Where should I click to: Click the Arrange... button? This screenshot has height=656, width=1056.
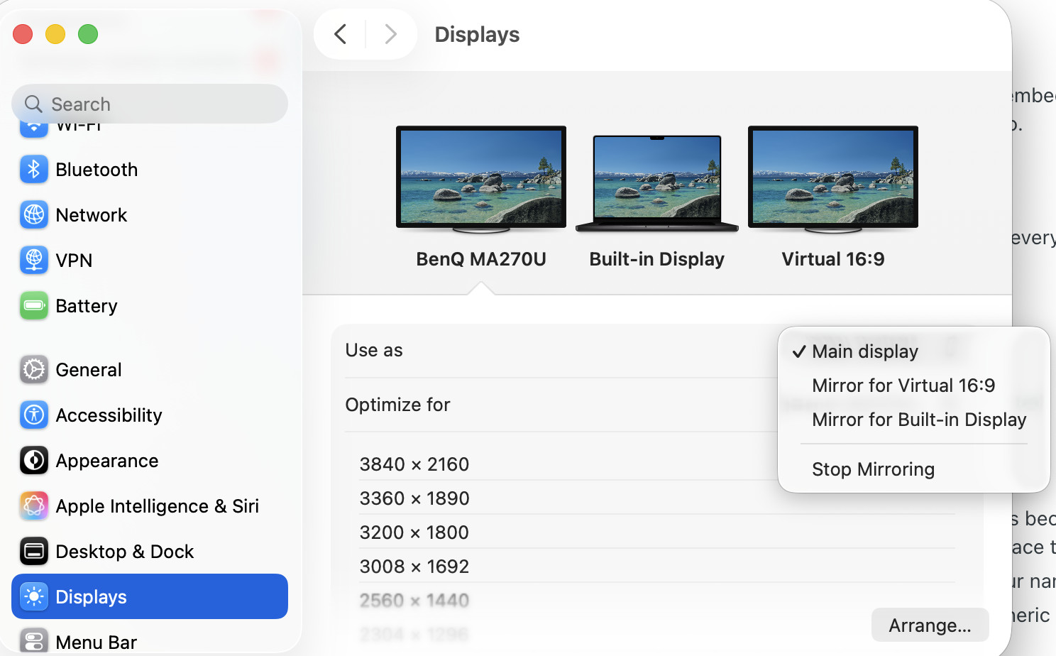[930, 625]
